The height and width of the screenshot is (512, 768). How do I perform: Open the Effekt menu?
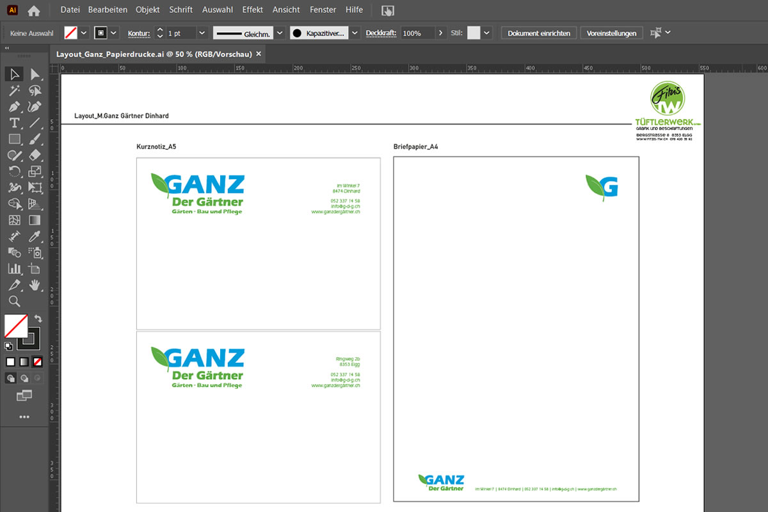click(253, 10)
